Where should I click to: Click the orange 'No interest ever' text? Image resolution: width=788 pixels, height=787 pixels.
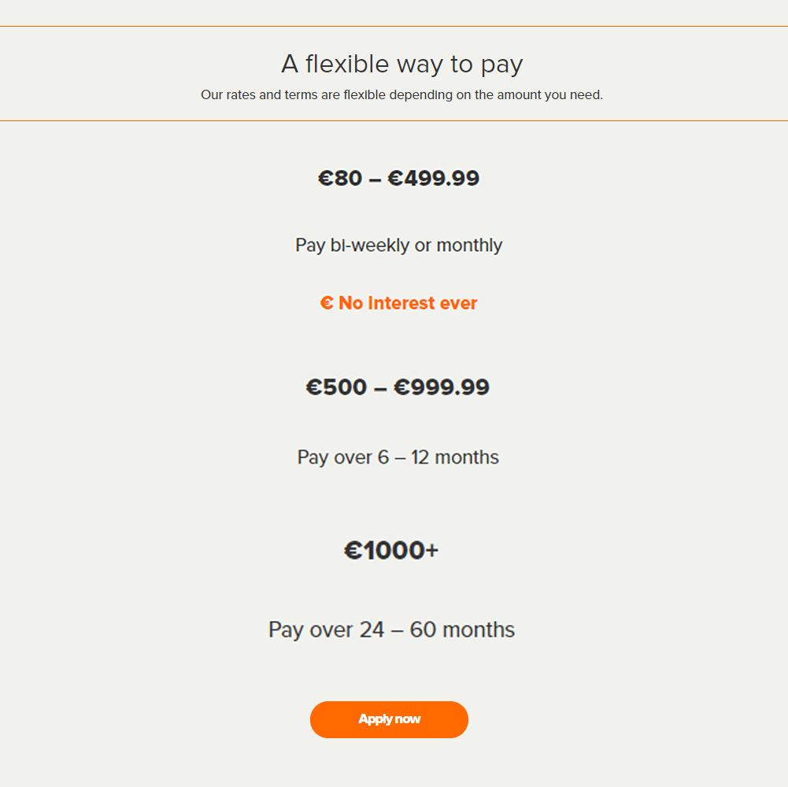(x=408, y=303)
